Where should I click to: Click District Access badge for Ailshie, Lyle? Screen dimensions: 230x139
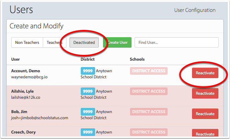click(149, 91)
